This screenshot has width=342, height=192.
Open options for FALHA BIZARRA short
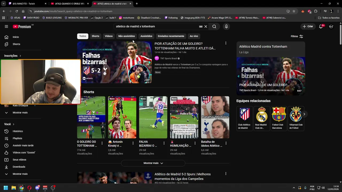tap(164, 143)
